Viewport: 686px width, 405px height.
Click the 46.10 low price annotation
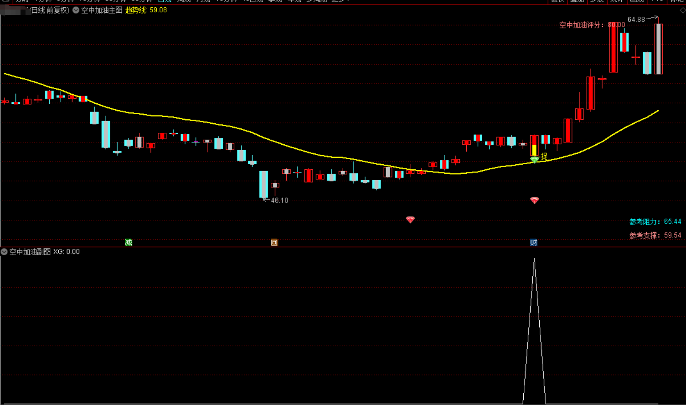(x=279, y=200)
